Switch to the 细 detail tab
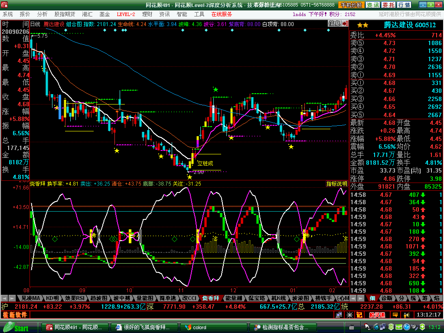This screenshot has height=333, width=444. (372, 298)
